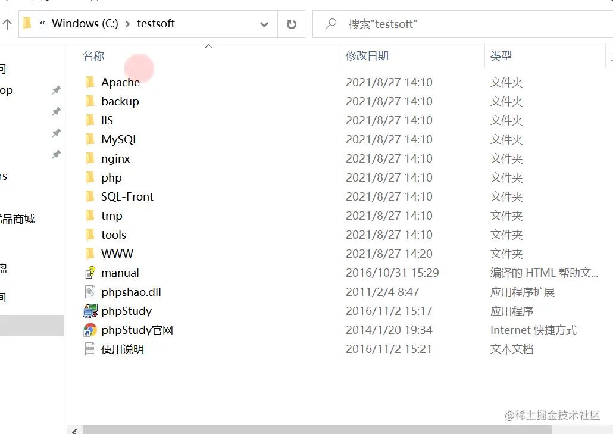Select the MySQL folder icon

pos(89,139)
